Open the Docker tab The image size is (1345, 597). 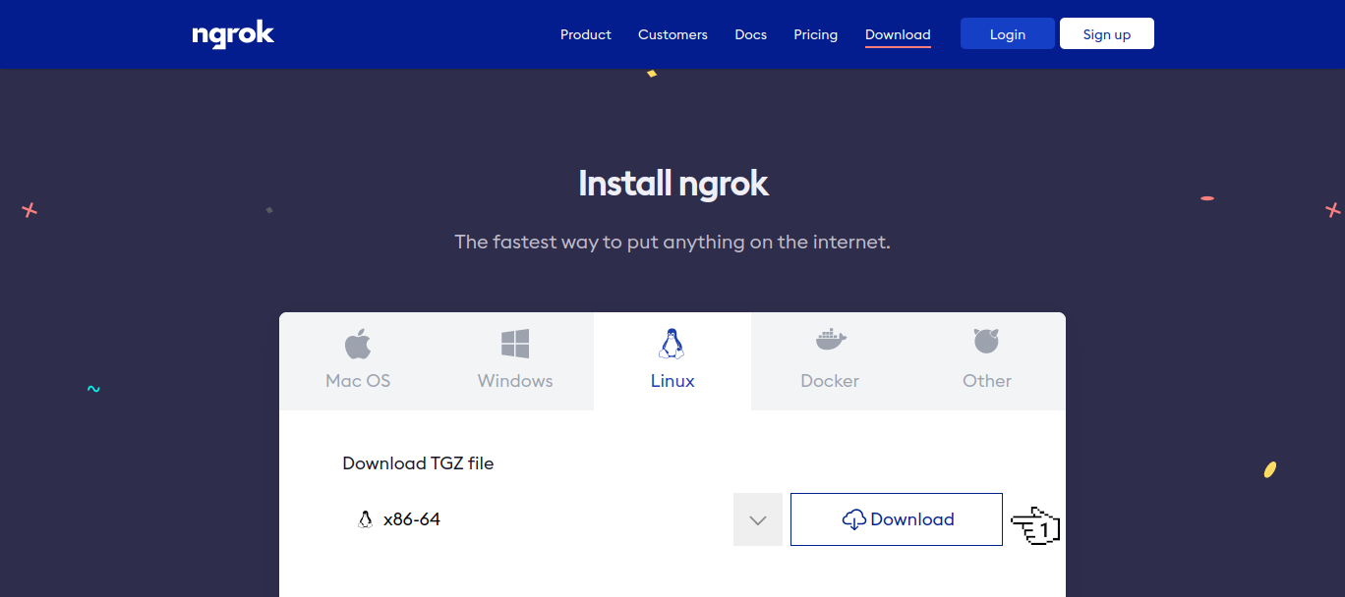[x=829, y=361]
